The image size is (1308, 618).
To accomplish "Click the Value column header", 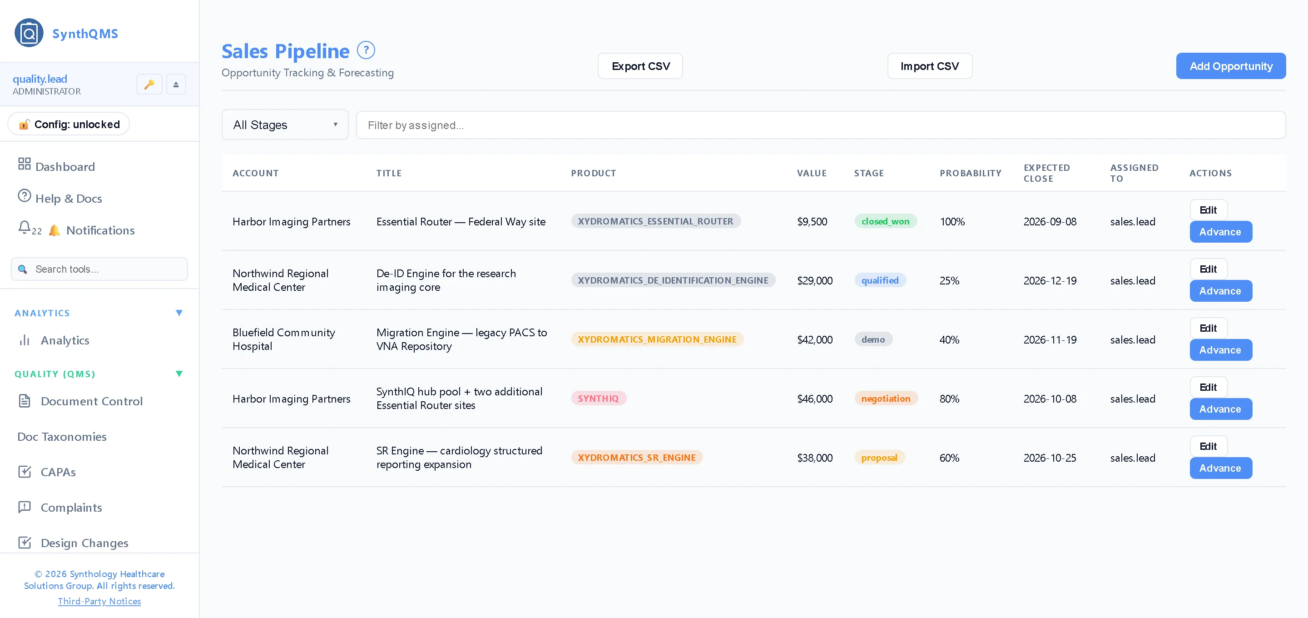I will pos(812,173).
